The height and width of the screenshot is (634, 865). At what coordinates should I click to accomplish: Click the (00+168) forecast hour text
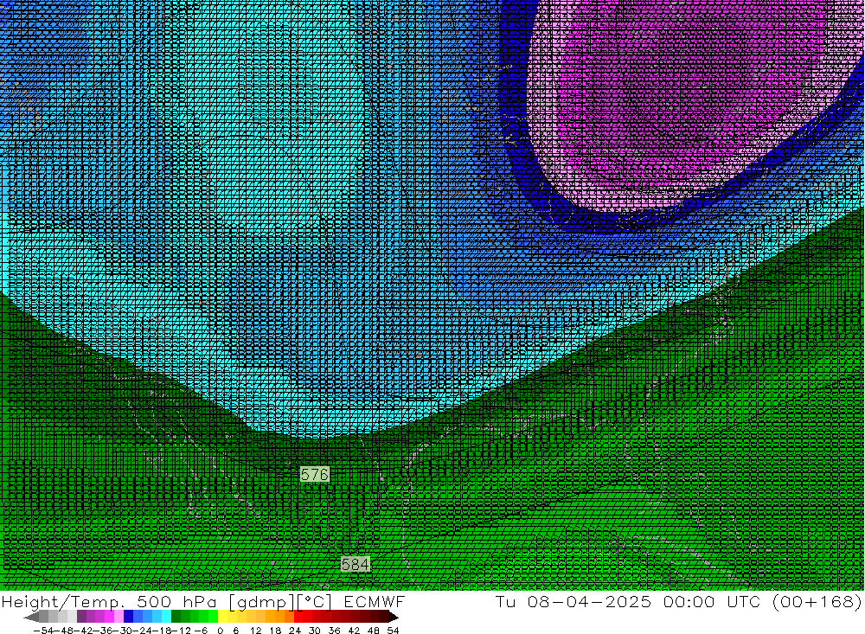817,601
